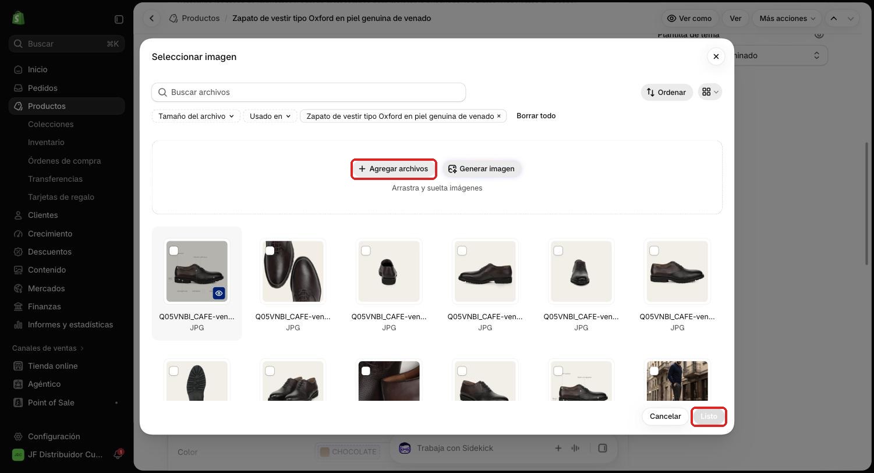This screenshot has height=473, width=874.
Task: Click the Mercados globe icon
Action: [18, 288]
